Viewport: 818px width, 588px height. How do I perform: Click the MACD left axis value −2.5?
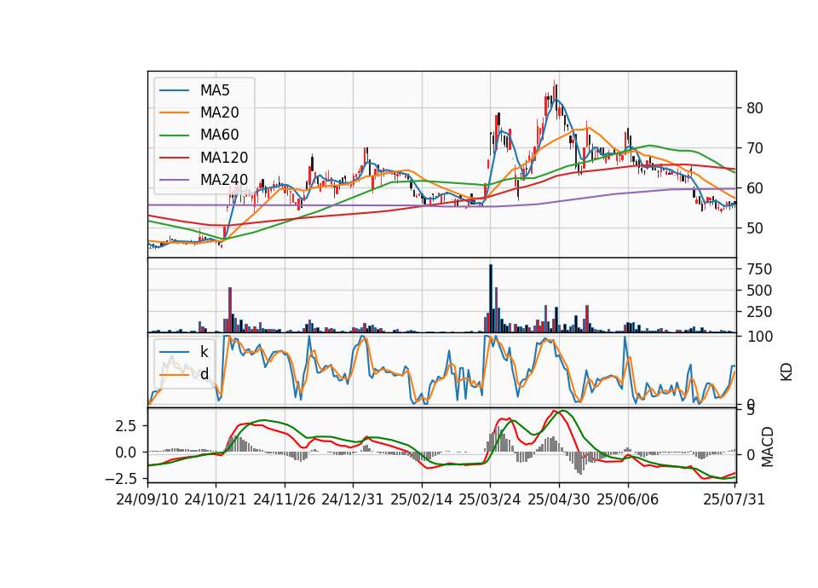pyautogui.click(x=120, y=478)
